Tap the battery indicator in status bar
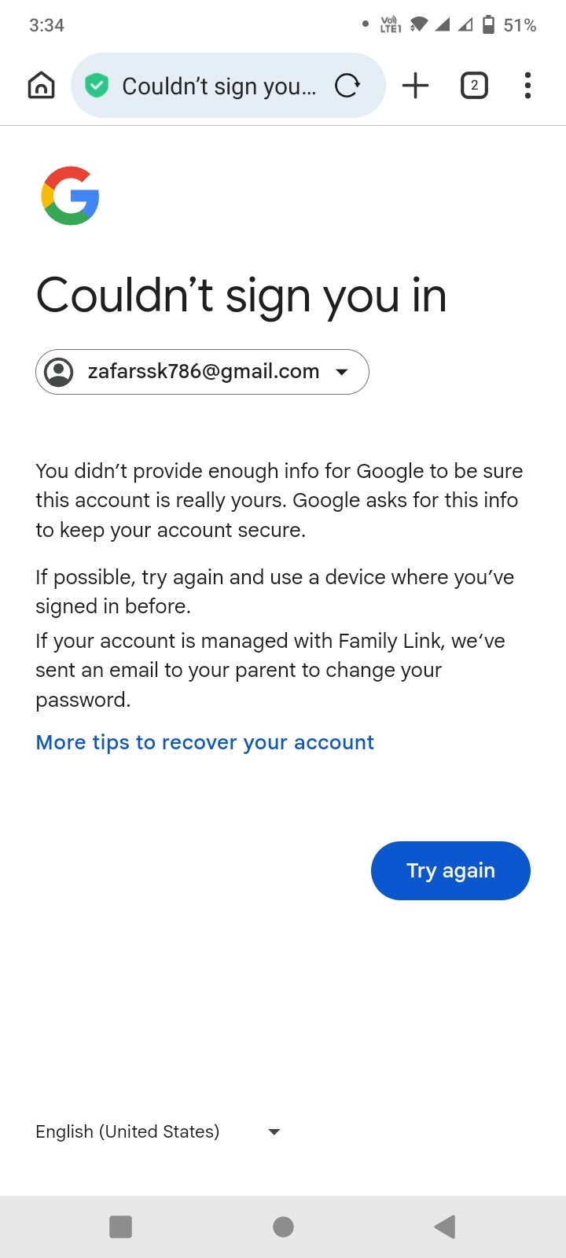Screen dimensions: 566x1258 [x=488, y=25]
